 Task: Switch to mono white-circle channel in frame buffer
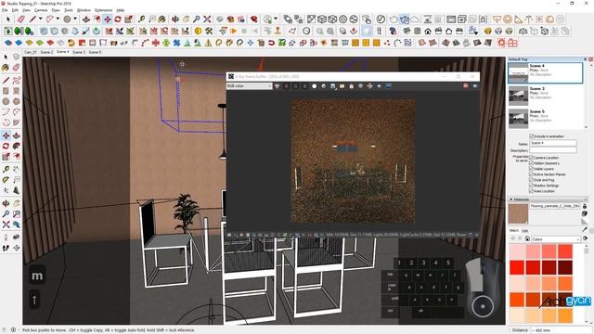314,86
